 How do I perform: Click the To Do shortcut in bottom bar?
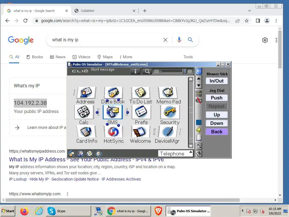pyautogui.click(x=89, y=153)
